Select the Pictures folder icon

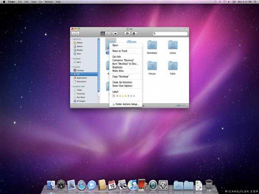pyautogui.click(x=152, y=66)
